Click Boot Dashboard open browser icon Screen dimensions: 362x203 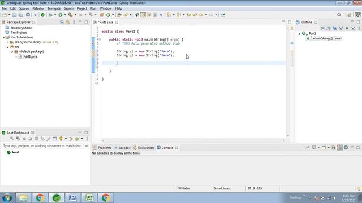(30, 139)
